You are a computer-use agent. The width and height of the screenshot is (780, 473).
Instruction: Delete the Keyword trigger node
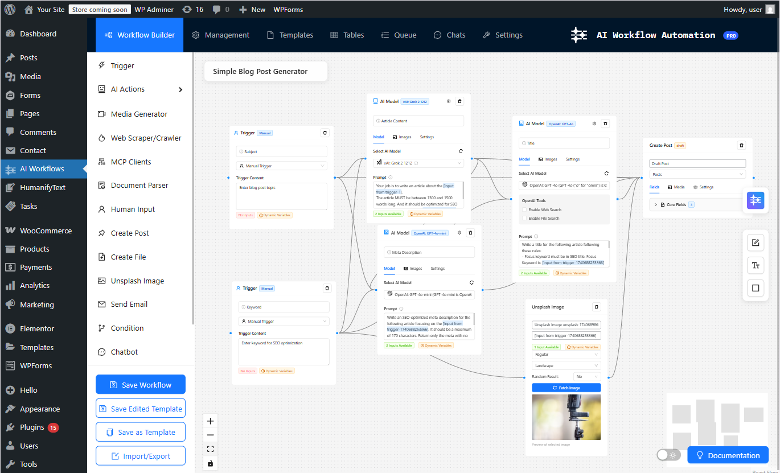pyautogui.click(x=327, y=288)
